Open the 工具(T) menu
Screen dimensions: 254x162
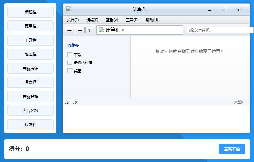[132, 20]
